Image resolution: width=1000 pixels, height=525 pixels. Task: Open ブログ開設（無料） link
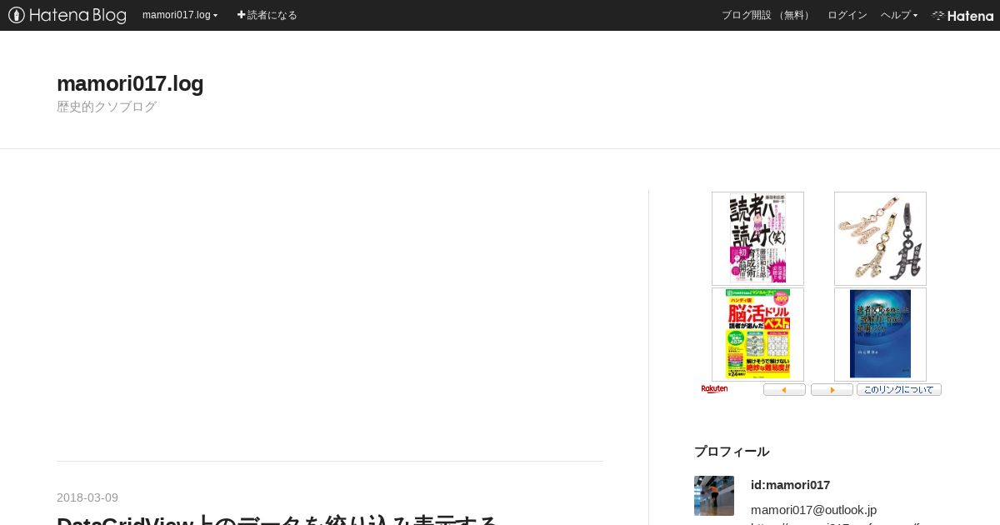(x=767, y=15)
